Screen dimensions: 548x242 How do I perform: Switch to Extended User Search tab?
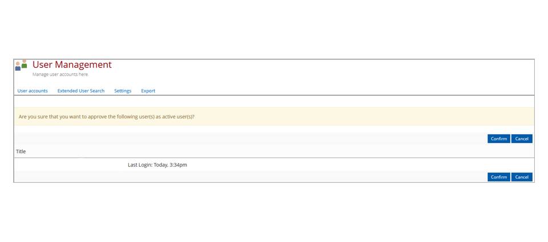[x=80, y=91]
